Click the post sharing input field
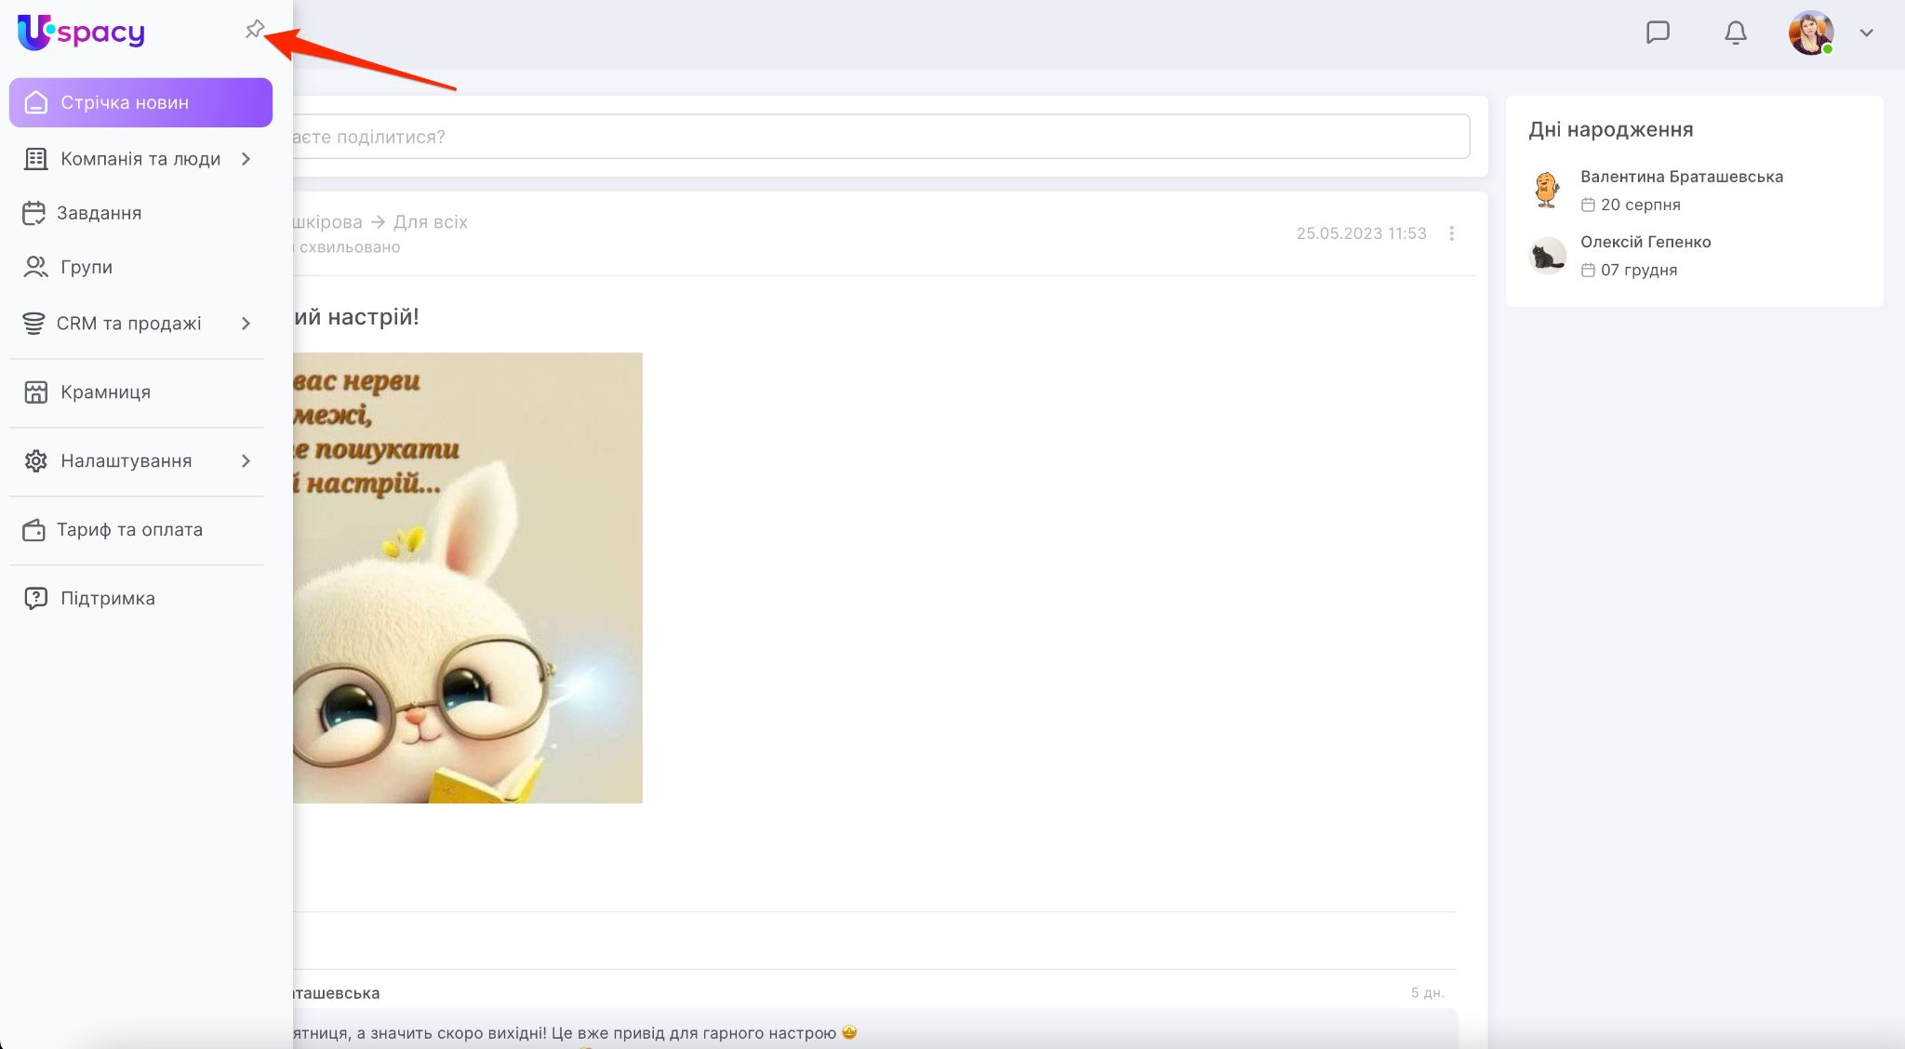1905x1049 pixels. pos(874,137)
